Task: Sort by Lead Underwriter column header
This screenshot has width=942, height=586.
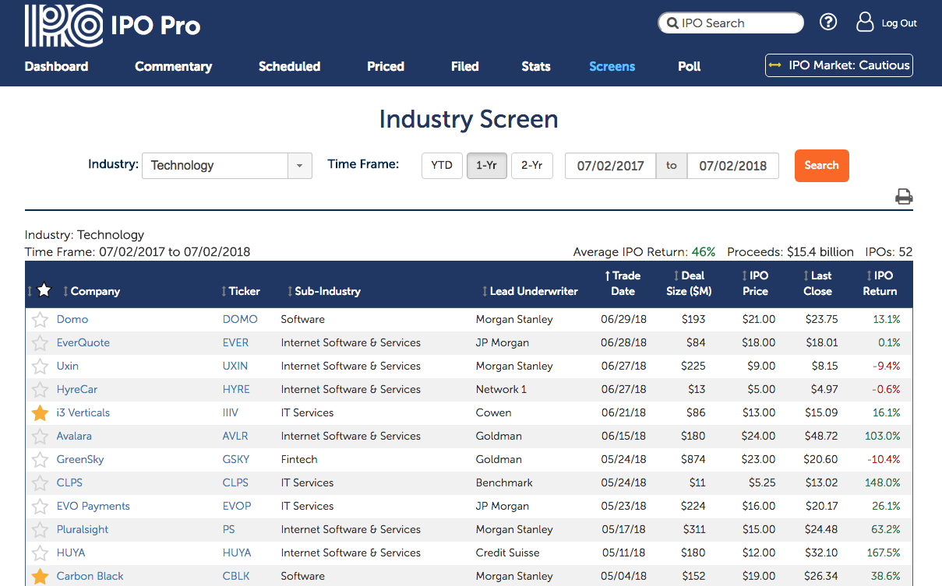Action: (x=531, y=291)
